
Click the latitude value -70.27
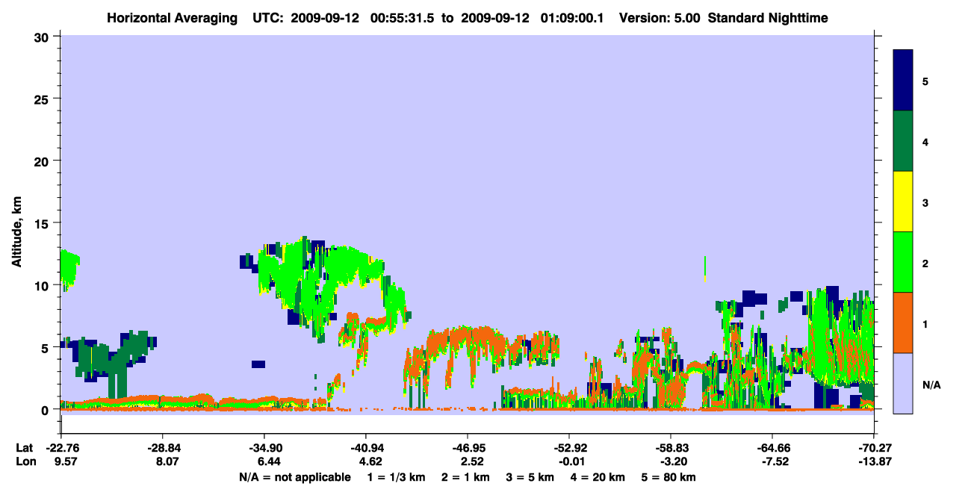click(x=874, y=448)
